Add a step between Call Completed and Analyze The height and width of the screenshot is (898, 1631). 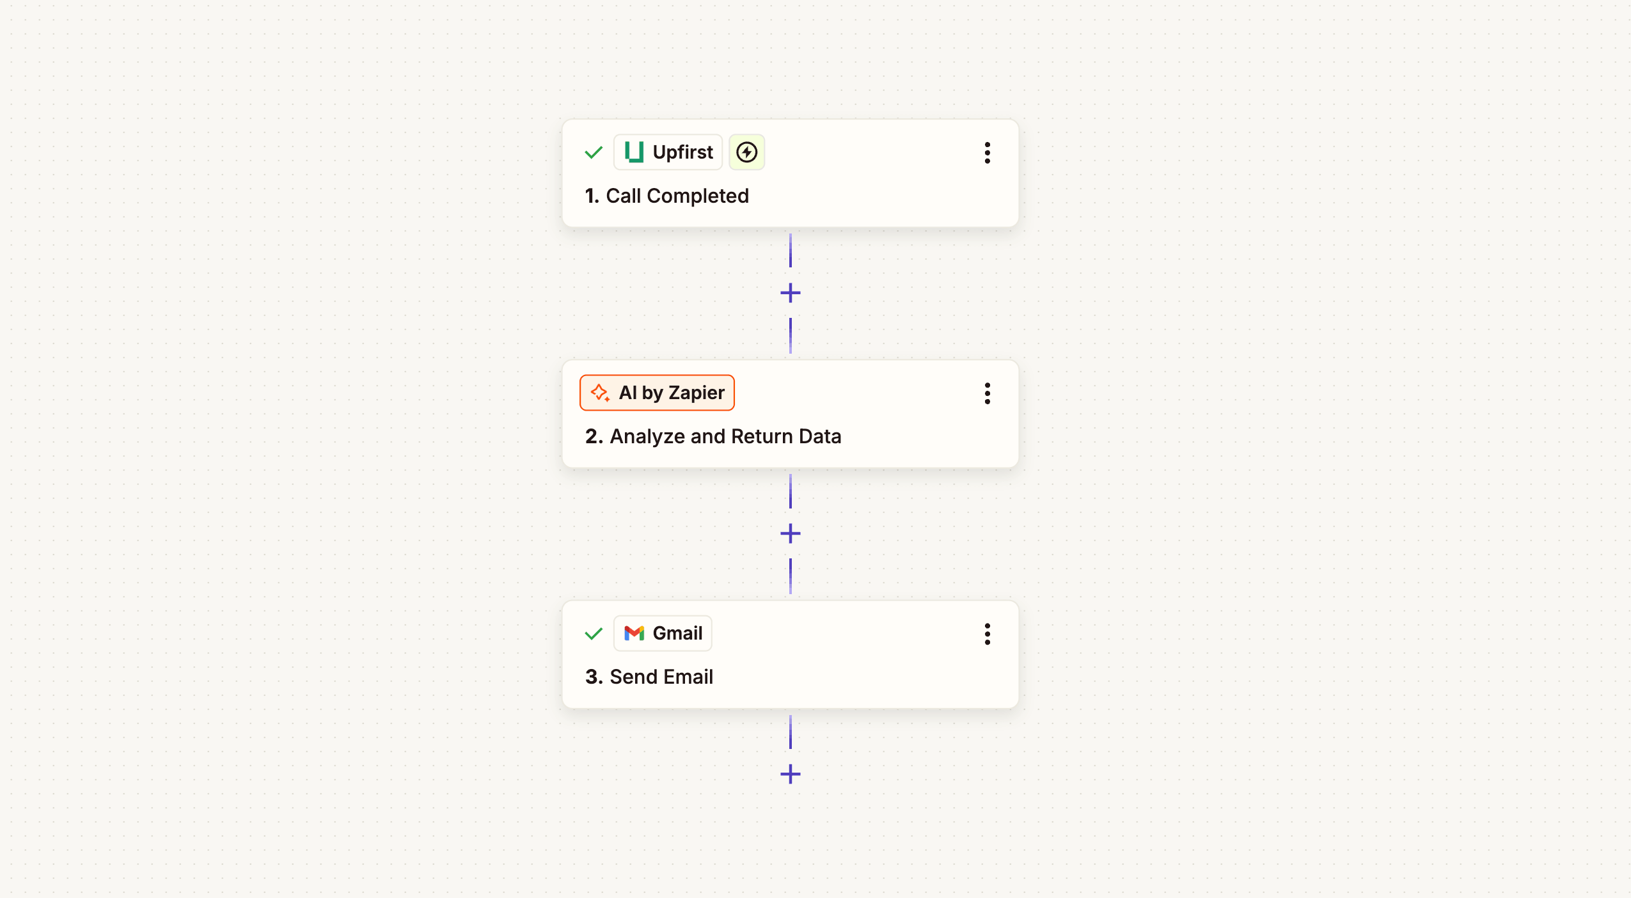tap(790, 293)
